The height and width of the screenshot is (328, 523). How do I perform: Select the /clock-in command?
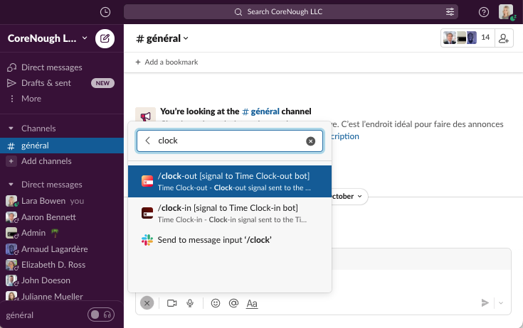(x=230, y=213)
